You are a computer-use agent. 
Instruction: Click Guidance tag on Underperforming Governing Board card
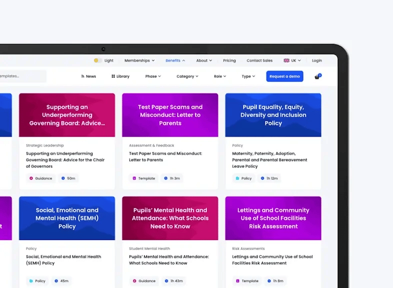[40, 178]
